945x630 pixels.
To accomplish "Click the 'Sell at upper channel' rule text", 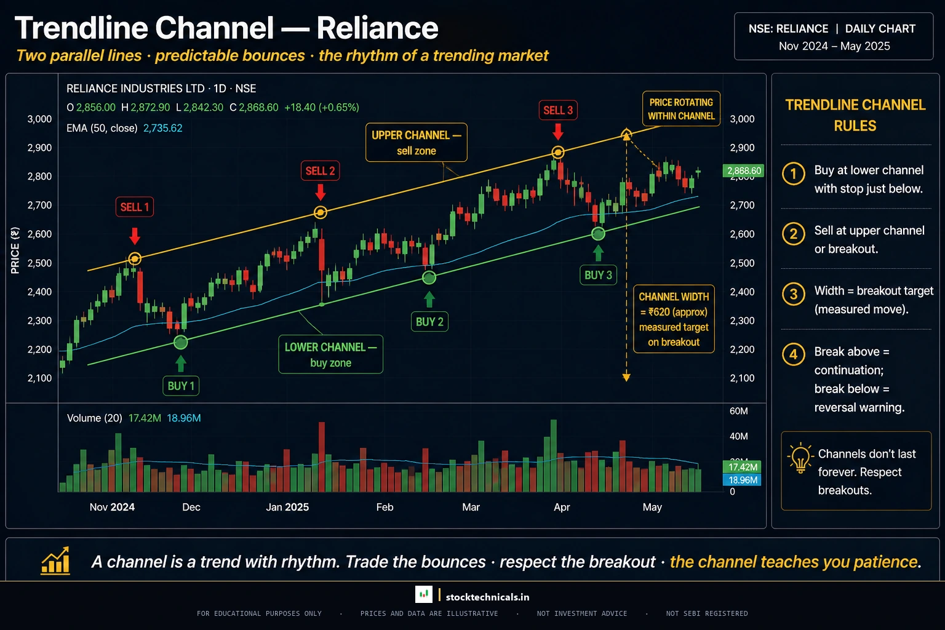I will coord(869,240).
